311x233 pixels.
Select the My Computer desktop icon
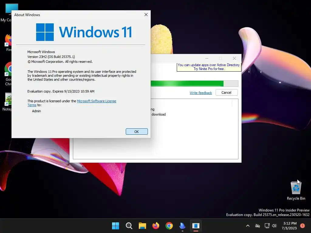(x=9, y=13)
